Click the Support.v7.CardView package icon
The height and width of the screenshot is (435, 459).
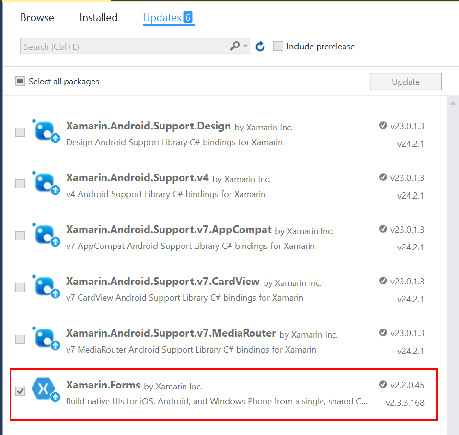[46, 286]
